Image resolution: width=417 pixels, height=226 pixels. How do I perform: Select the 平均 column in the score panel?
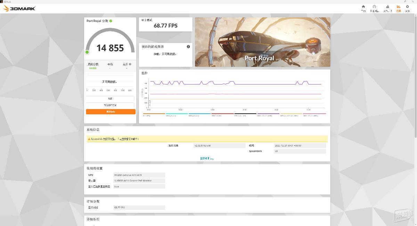click(x=109, y=64)
